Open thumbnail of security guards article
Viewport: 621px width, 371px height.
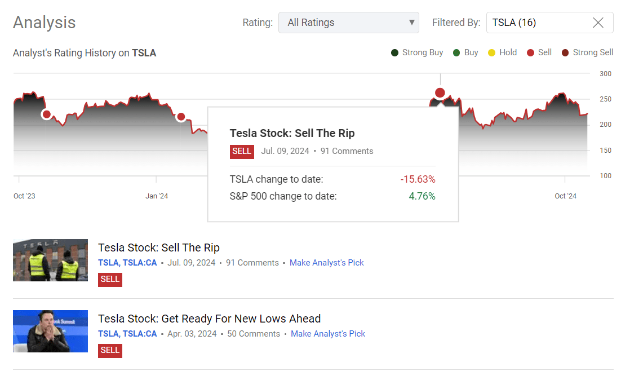pyautogui.click(x=50, y=260)
